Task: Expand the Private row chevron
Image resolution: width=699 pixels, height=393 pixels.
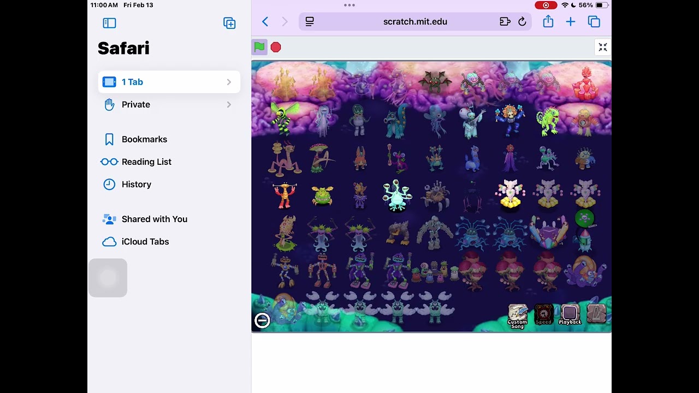Action: (229, 104)
